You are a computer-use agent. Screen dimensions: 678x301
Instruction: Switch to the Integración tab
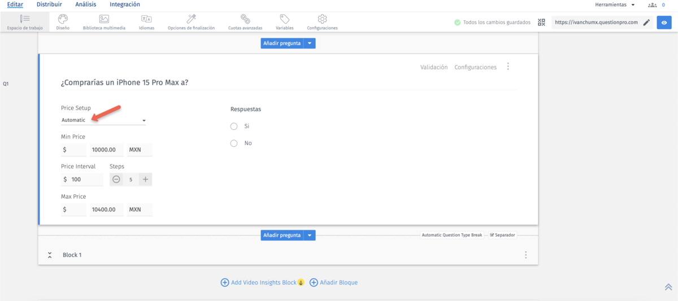point(125,5)
